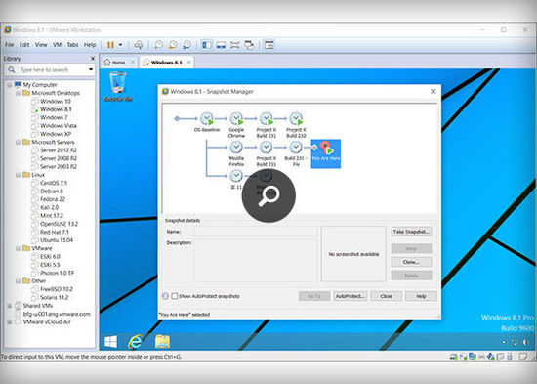Click the revert snapshot toolbar icon
Screen dimensions: 537x384
(173, 45)
